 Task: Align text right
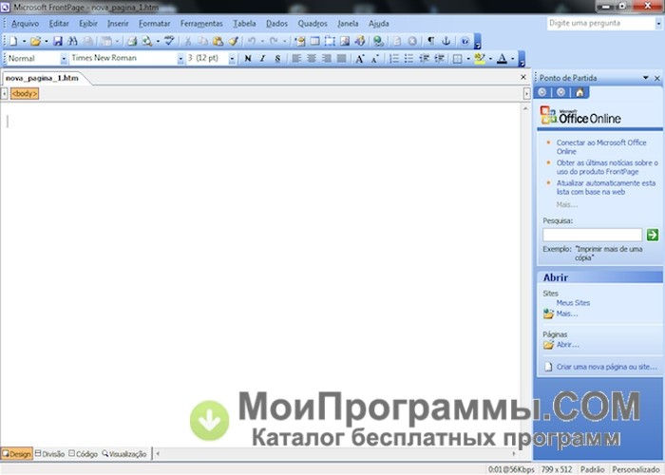(x=326, y=59)
